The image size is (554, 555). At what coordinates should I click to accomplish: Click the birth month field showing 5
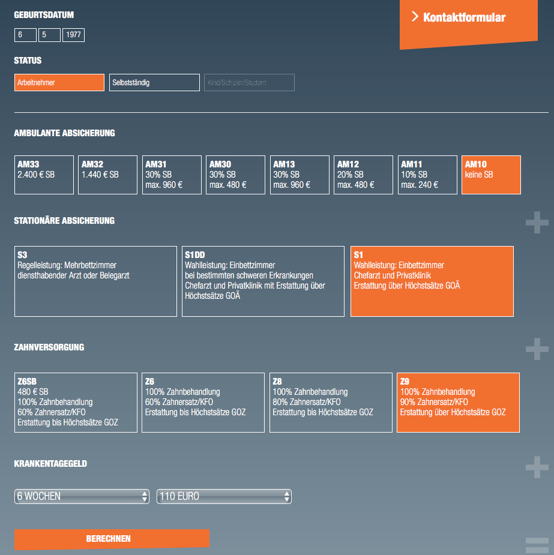point(49,35)
